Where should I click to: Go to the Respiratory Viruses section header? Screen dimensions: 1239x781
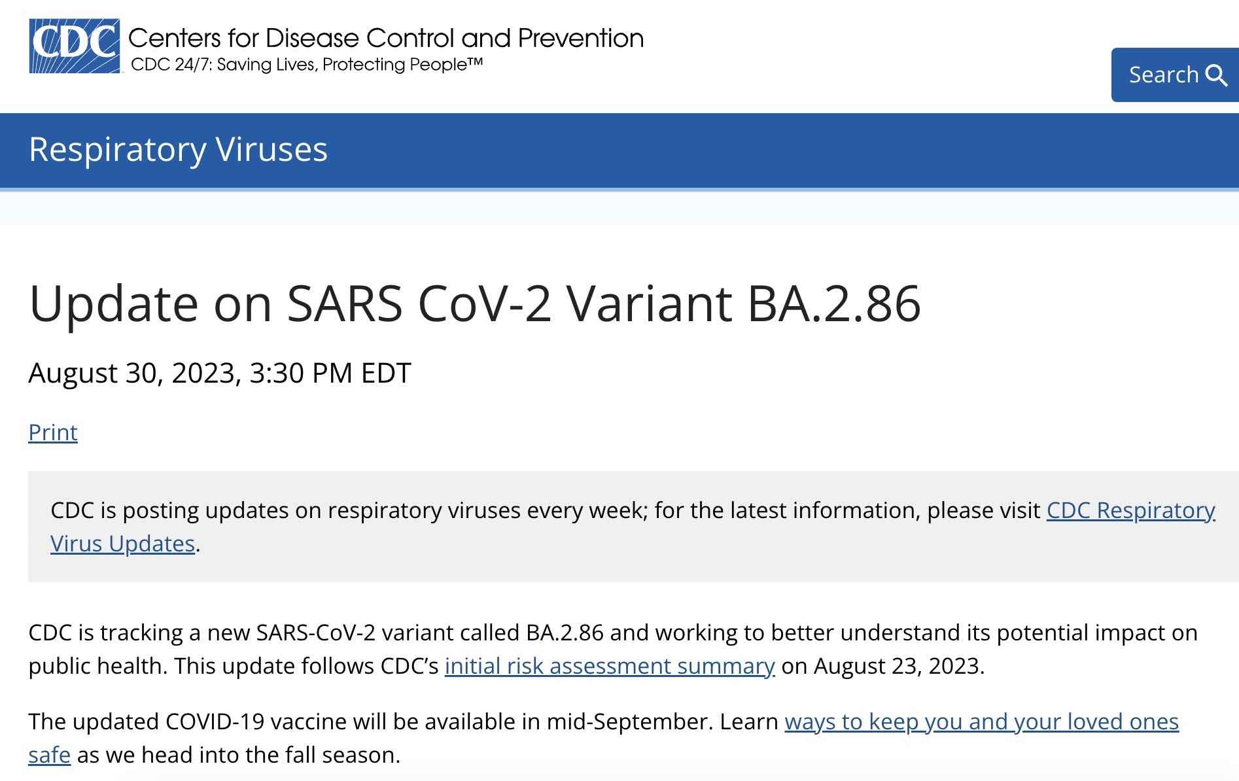tap(178, 149)
